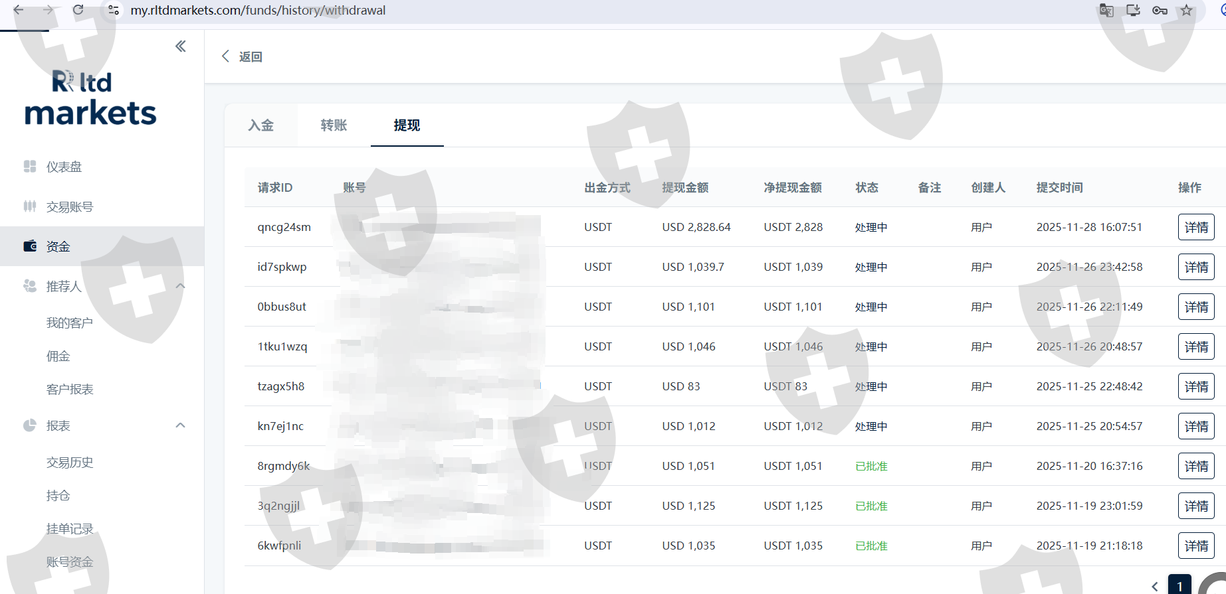This screenshot has width=1226, height=594.
Task: Click the net amount USDT 83
Action: click(x=785, y=386)
